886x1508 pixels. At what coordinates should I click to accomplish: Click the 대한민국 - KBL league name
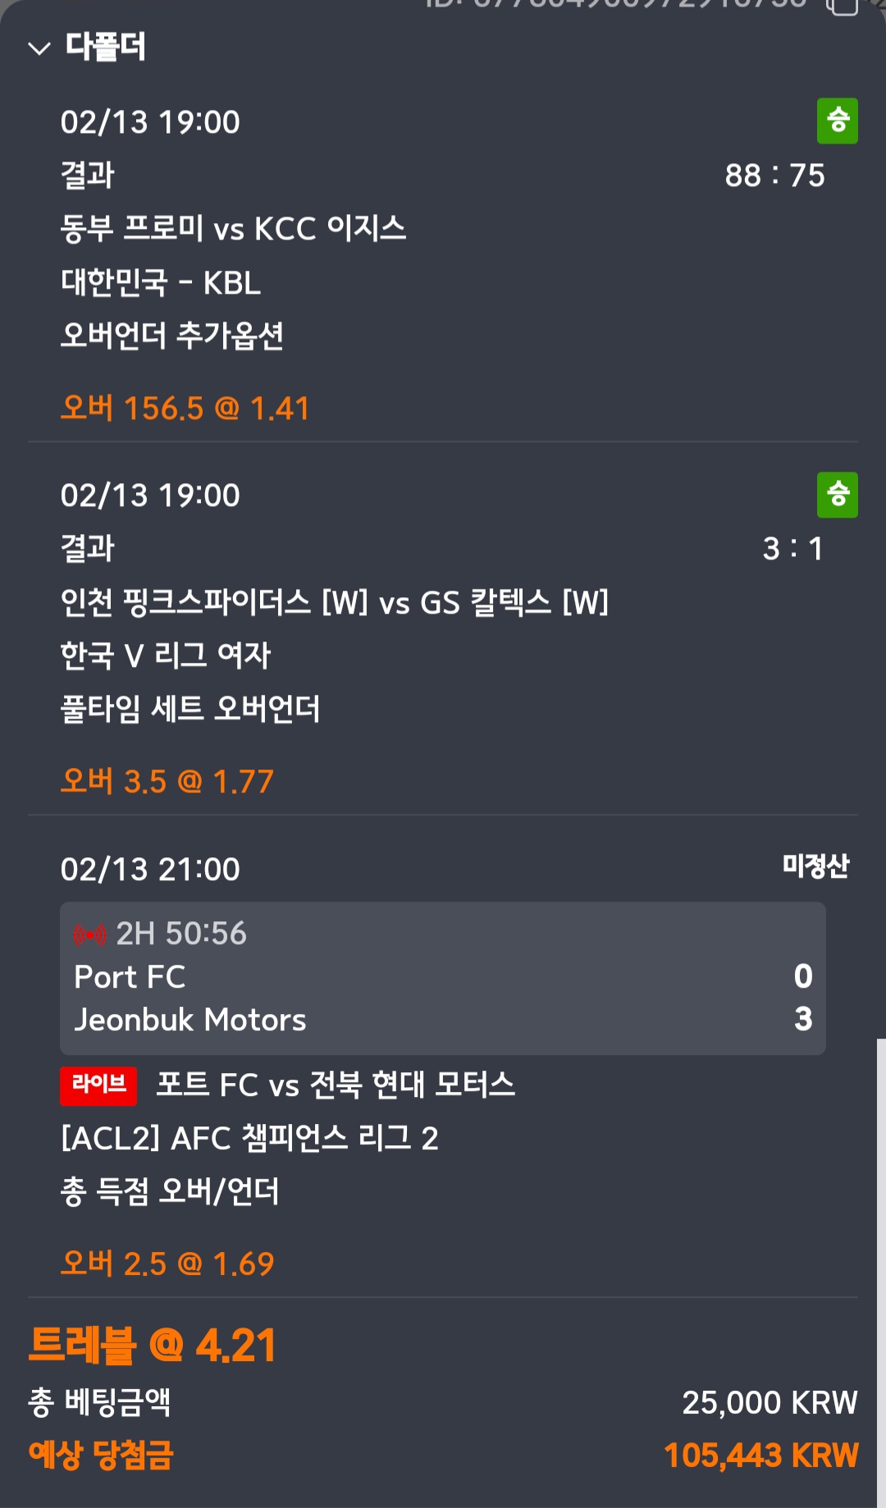[x=161, y=283]
